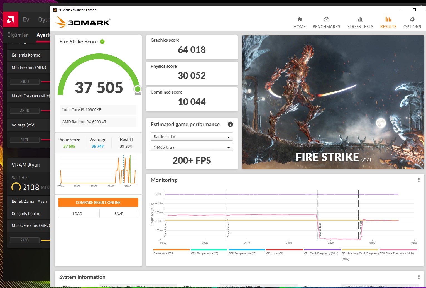Viewport: 426px width, 288px height.
Task: Select the RESULTS tab
Action: [388, 23]
